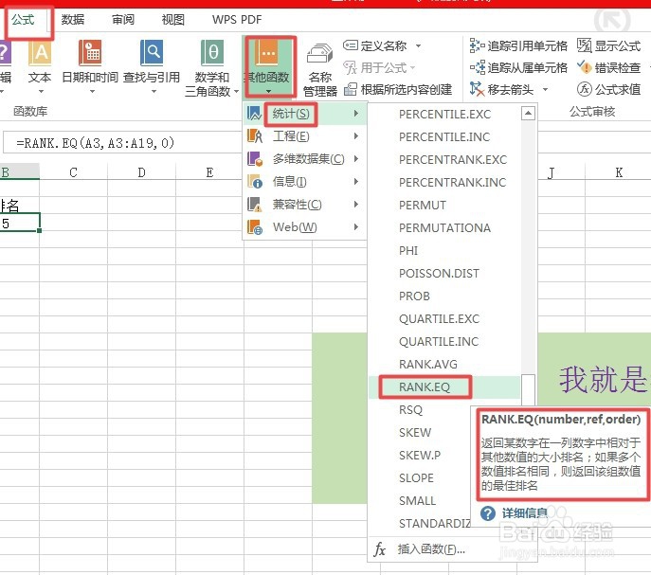Select PERMUT function from list
The height and width of the screenshot is (575, 651).
click(444, 206)
